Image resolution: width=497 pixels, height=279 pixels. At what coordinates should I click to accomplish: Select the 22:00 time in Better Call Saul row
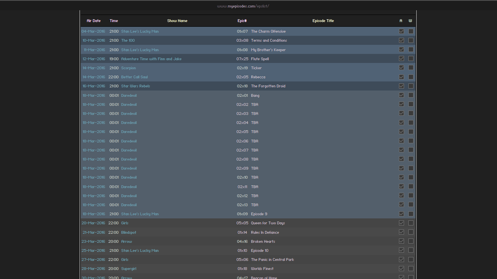[114, 77]
